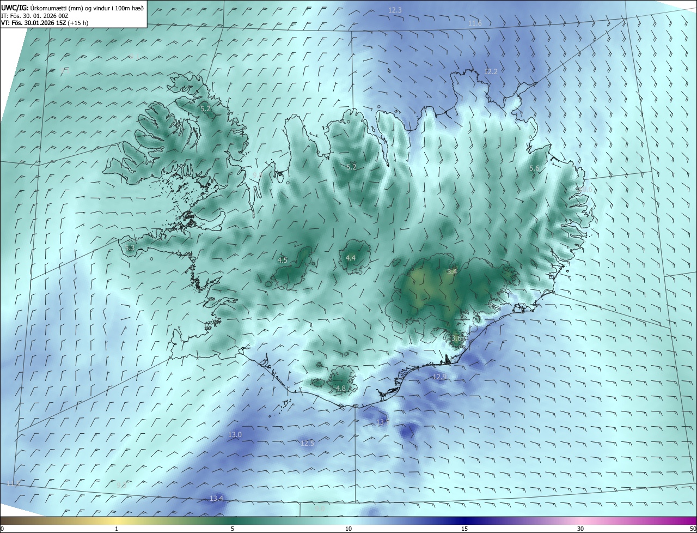The height and width of the screenshot is (533, 697).
Task: Click the '15' tick label on color scale
Action: click(464, 529)
